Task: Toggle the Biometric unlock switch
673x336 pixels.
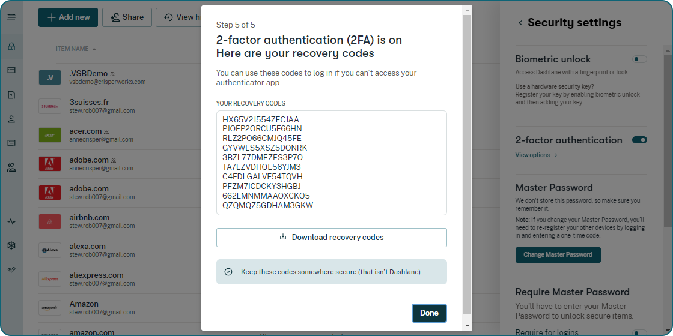Action: pos(639,59)
